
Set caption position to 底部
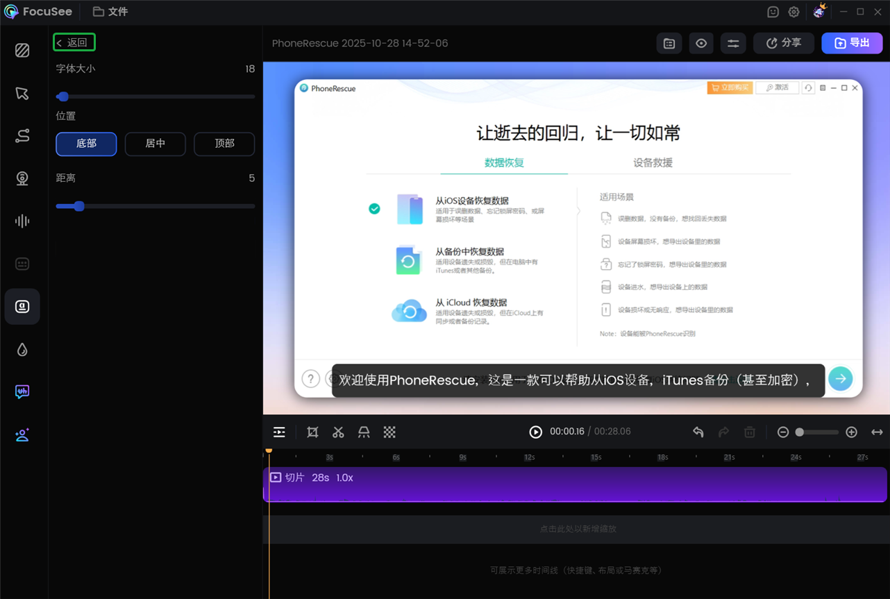(86, 144)
